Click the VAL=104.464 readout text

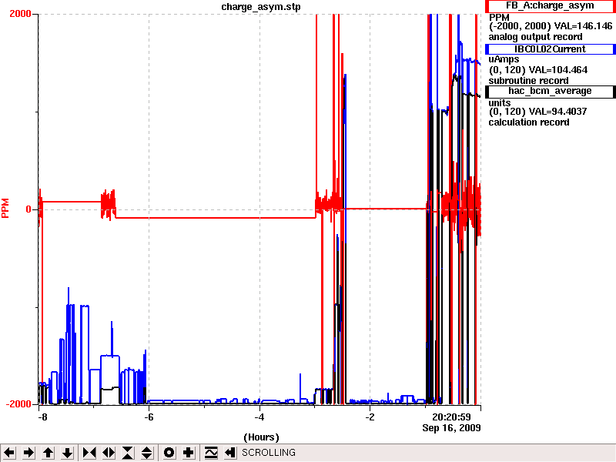pyautogui.click(x=558, y=70)
